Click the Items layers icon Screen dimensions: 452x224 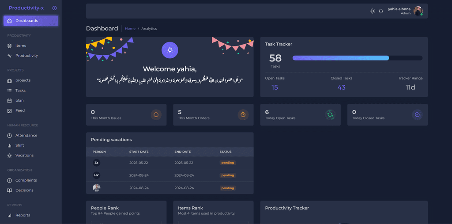(x=10, y=46)
